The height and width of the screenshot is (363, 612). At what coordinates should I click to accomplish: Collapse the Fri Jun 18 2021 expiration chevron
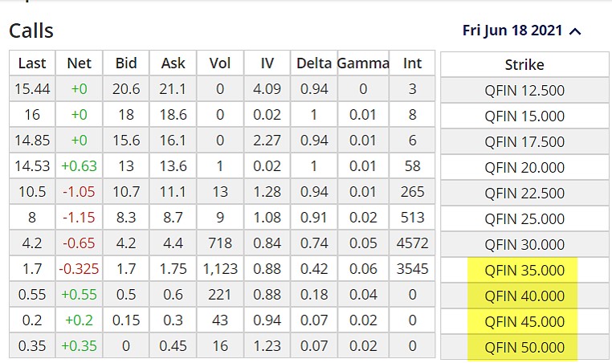pos(574,32)
